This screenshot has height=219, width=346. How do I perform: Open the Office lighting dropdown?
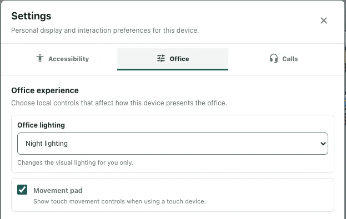(173, 144)
